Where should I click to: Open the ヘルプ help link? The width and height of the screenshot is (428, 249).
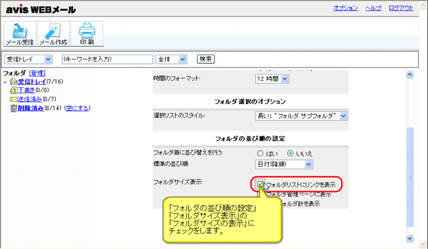[373, 8]
